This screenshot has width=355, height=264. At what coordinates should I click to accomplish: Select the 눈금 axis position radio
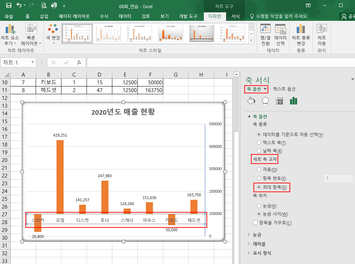click(259, 206)
